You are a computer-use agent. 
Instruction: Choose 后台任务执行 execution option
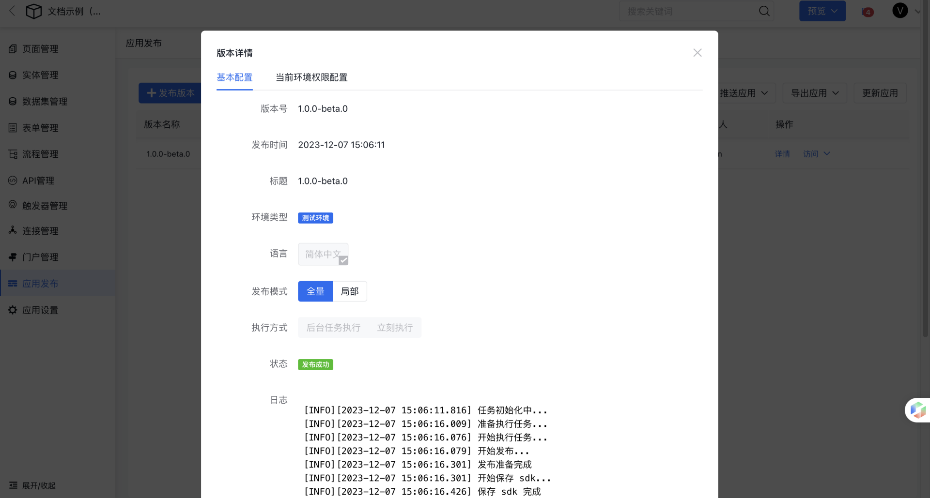pyautogui.click(x=333, y=328)
